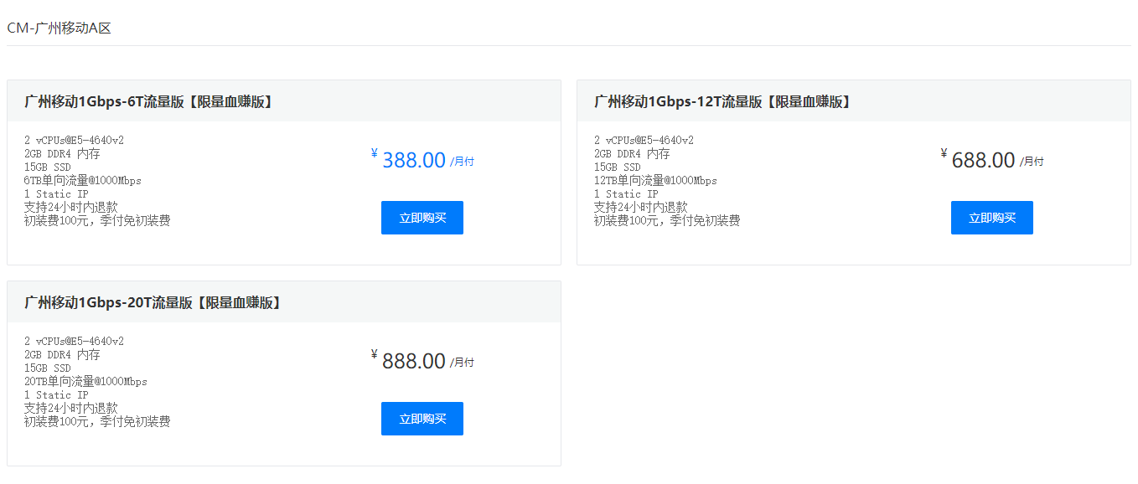Select the 广州移动1Gbps-6T流量版 plan title
1138x484 pixels.
pyautogui.click(x=148, y=101)
